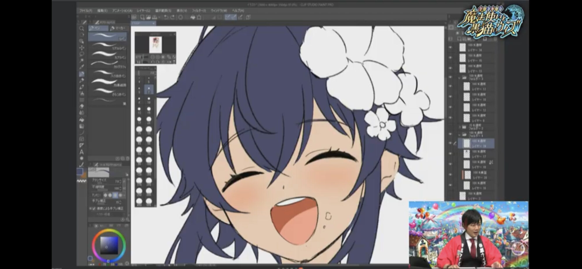Click the main drawing color swatch
Screen dimensions: 582x269
80,172
